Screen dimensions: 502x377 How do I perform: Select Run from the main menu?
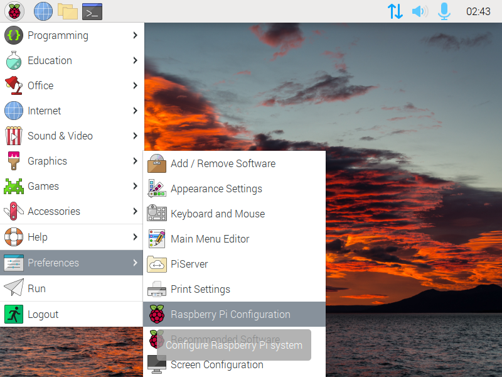click(36, 288)
